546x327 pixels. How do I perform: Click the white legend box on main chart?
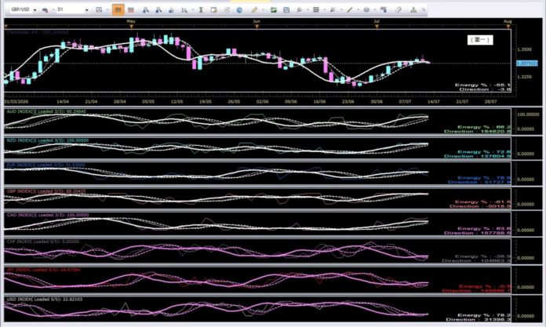480,40
